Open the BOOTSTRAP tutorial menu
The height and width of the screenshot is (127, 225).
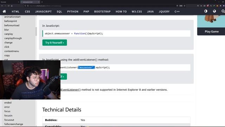click(102, 12)
